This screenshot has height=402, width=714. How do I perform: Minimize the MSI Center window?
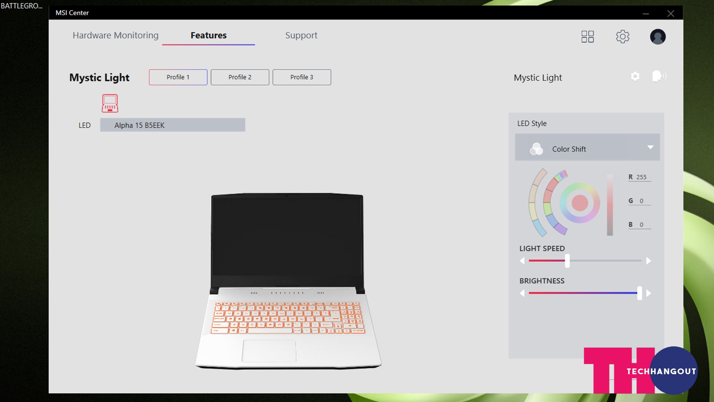coord(646,14)
